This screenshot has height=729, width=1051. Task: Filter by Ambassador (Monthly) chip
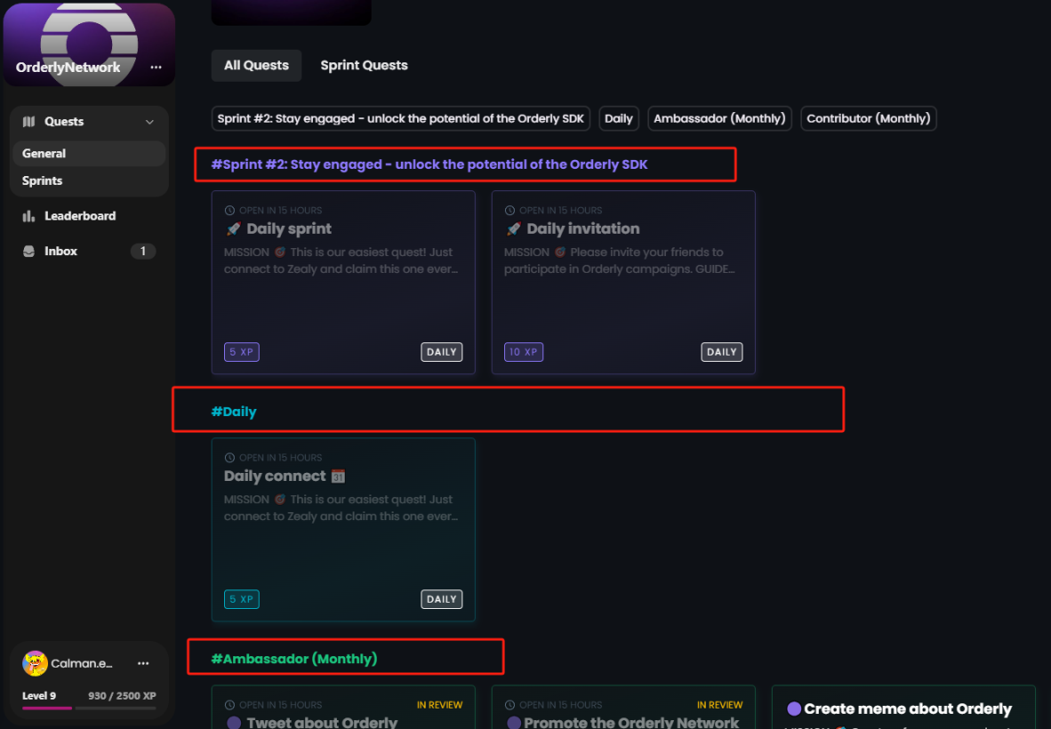click(719, 118)
